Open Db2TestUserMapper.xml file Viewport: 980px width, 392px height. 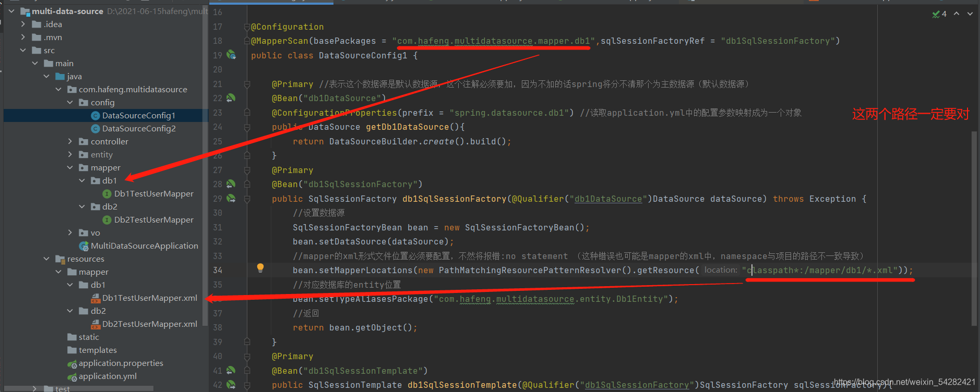coord(150,324)
